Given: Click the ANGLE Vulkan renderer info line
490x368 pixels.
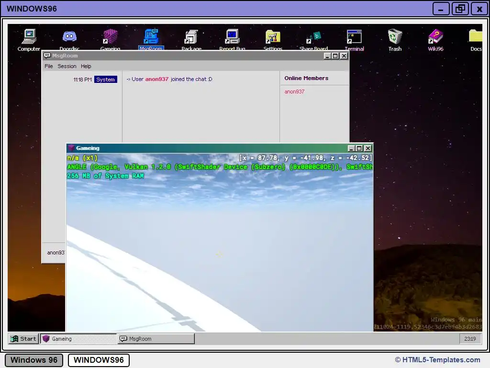Looking at the screenshot, I should click(x=220, y=167).
